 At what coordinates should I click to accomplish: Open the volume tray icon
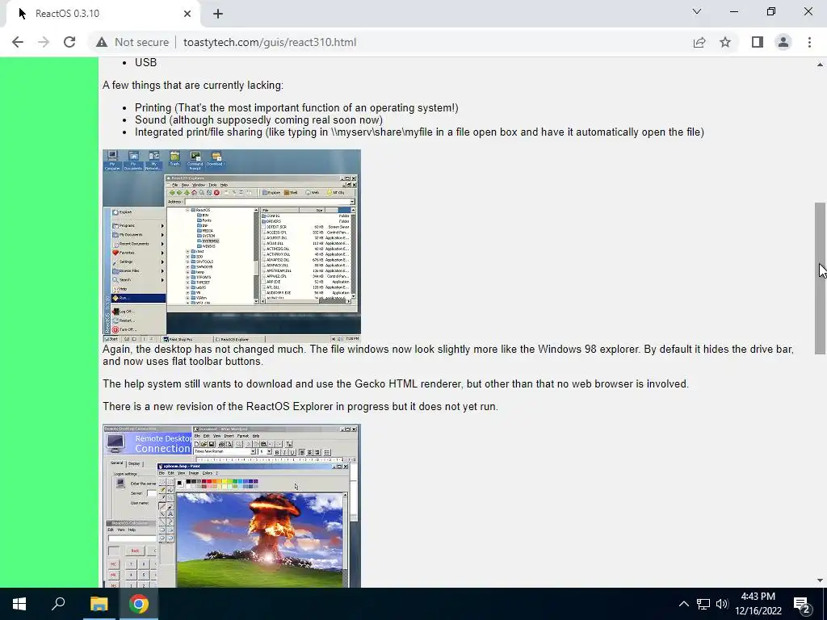(722, 604)
